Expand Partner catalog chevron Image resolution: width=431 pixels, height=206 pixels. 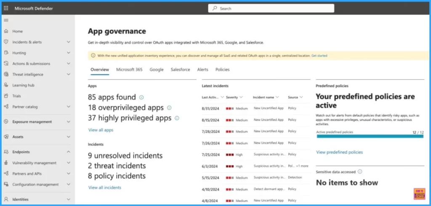[69, 106]
